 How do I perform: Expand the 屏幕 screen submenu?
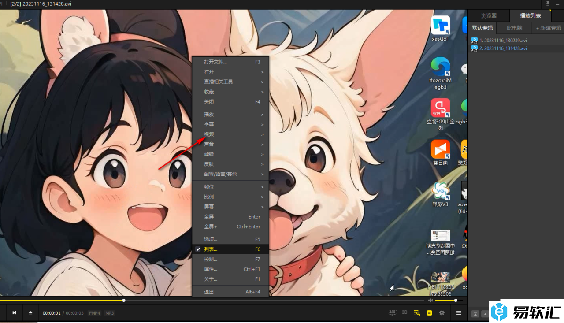coord(230,207)
